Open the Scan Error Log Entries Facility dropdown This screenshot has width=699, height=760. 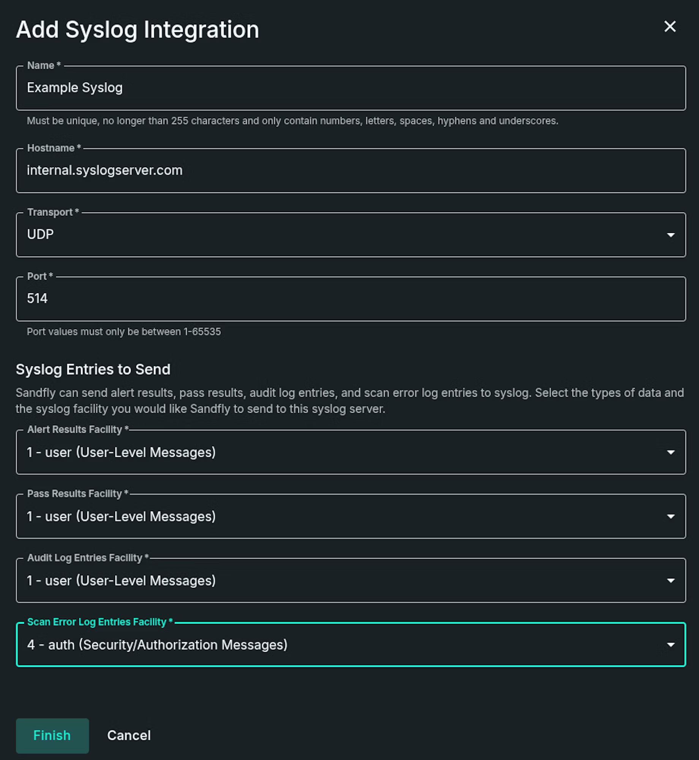351,644
